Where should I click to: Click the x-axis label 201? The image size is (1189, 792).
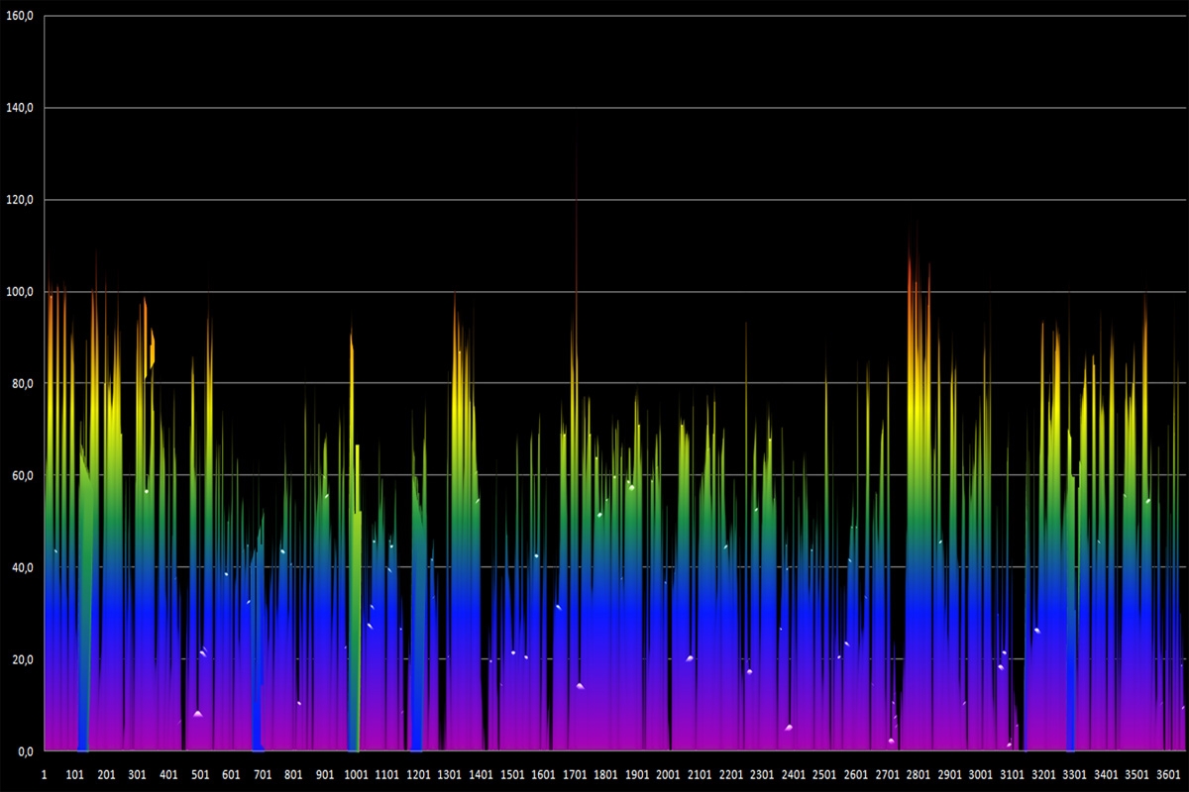[x=107, y=775]
